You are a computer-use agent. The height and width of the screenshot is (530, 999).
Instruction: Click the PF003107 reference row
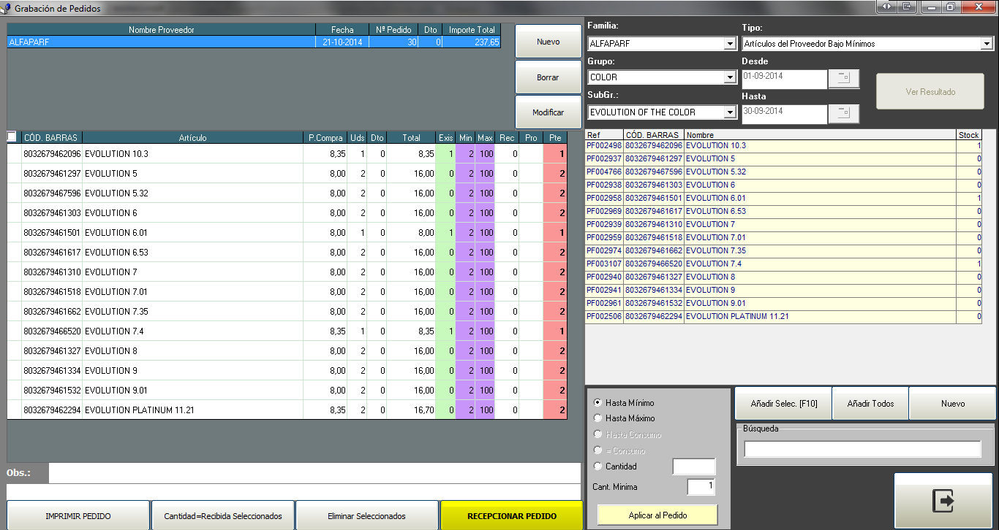coord(783,264)
